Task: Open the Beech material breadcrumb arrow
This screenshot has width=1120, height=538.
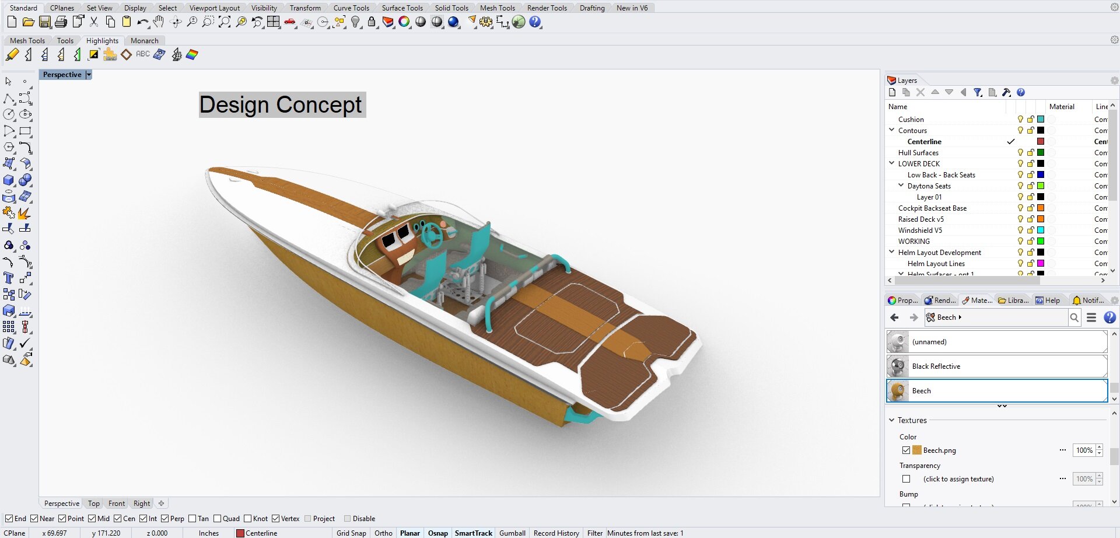Action: point(960,317)
